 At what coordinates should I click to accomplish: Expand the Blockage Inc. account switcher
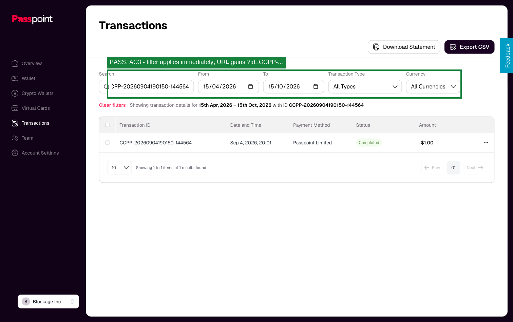click(49, 302)
